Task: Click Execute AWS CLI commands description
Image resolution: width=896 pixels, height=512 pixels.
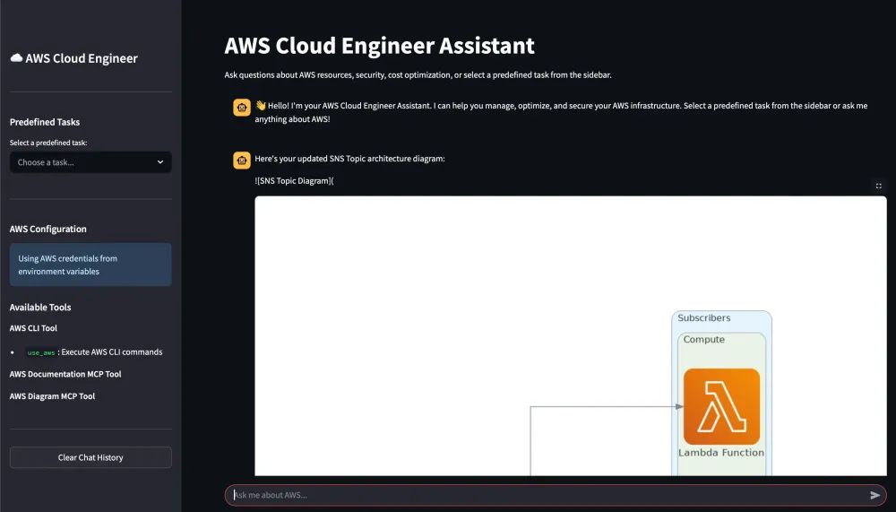Action: 112,352
